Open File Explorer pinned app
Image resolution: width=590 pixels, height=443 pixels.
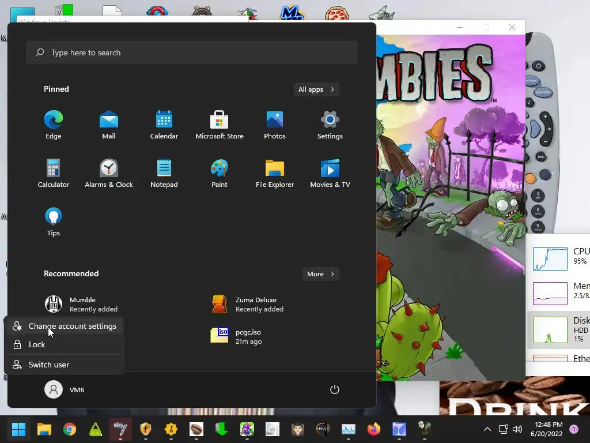click(x=275, y=174)
